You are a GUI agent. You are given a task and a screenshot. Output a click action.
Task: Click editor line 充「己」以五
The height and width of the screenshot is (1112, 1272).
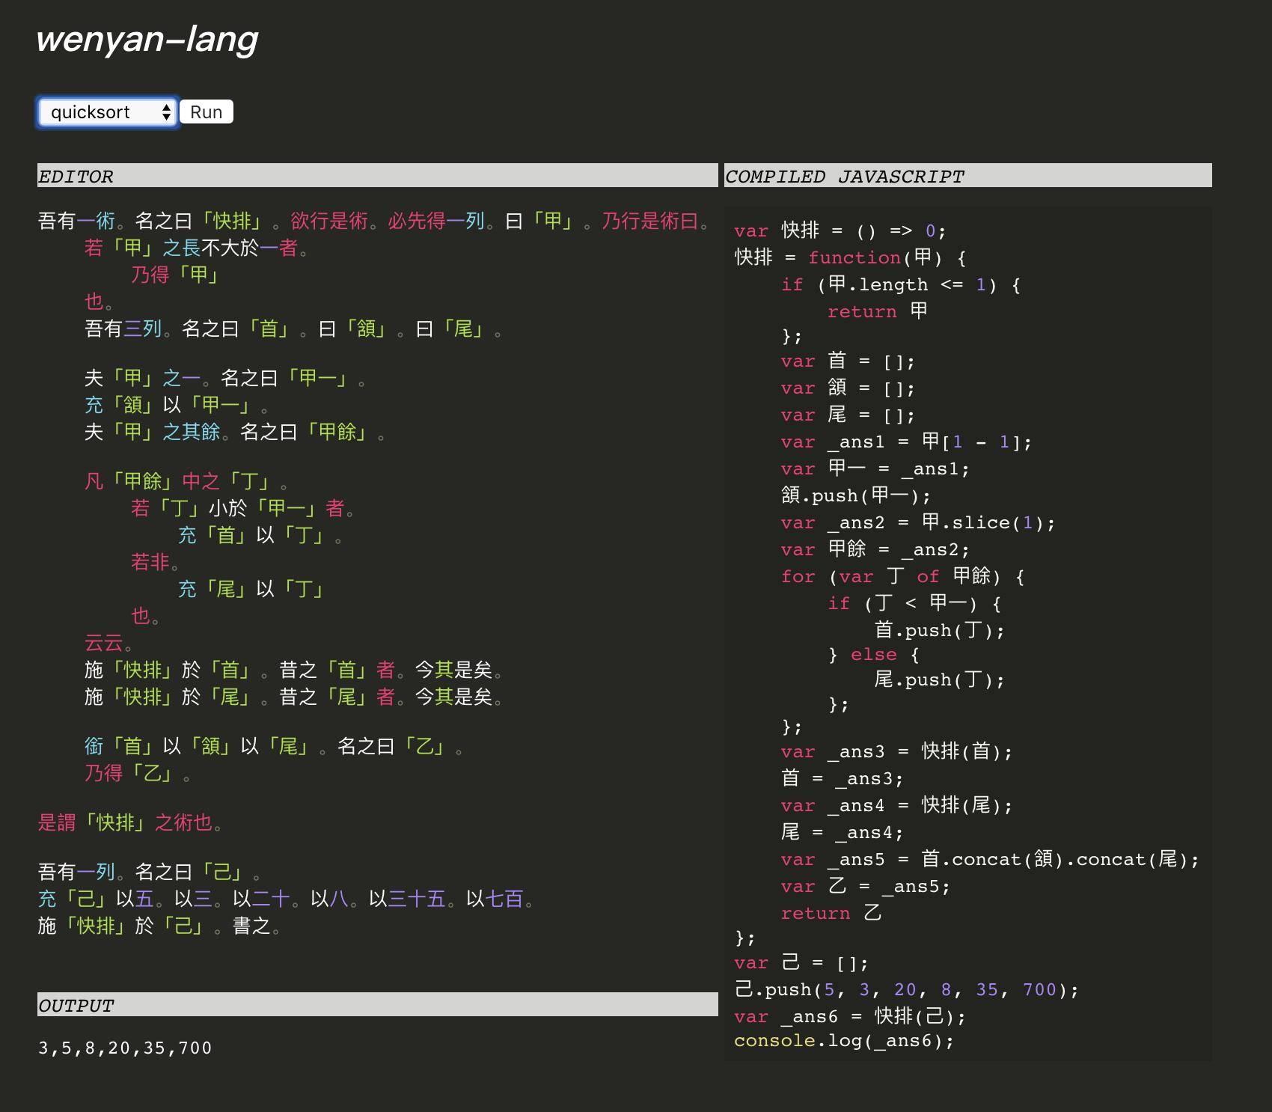[x=286, y=899]
